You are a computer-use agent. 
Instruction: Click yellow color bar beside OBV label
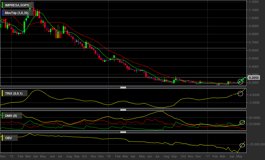(3, 138)
